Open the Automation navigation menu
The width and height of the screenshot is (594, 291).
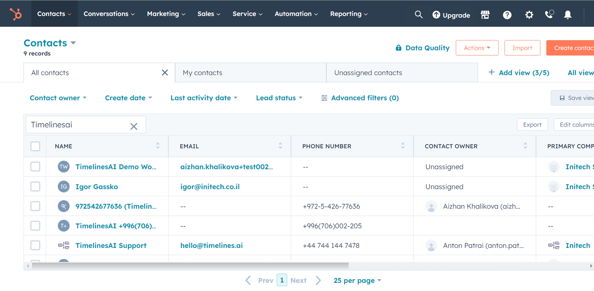coord(296,14)
